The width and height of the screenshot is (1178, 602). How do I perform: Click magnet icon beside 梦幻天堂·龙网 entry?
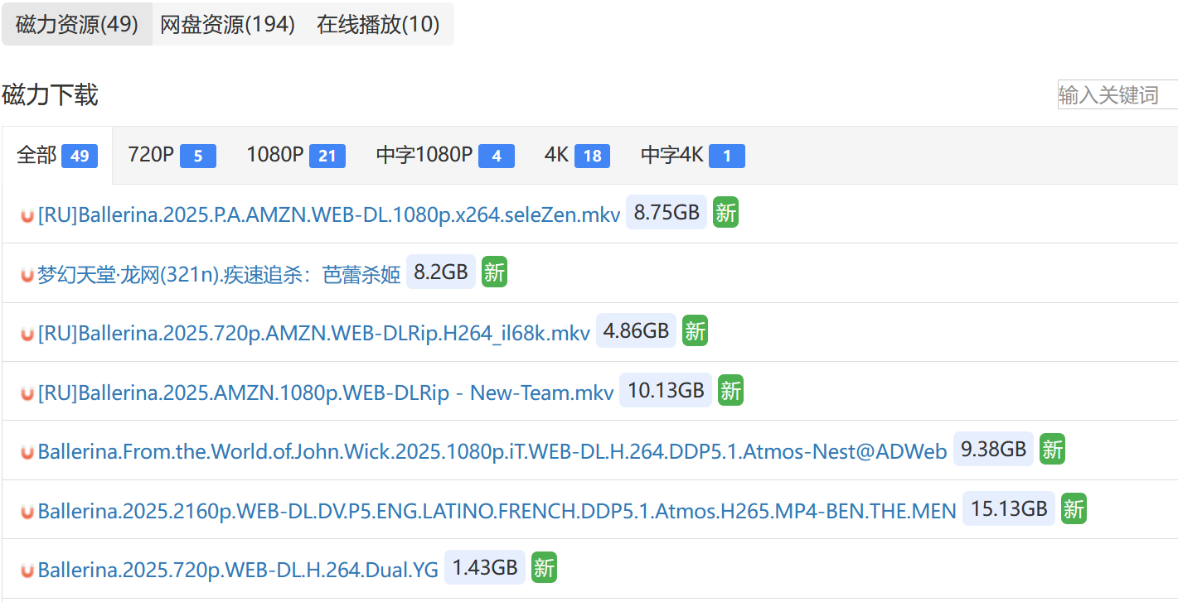(27, 275)
